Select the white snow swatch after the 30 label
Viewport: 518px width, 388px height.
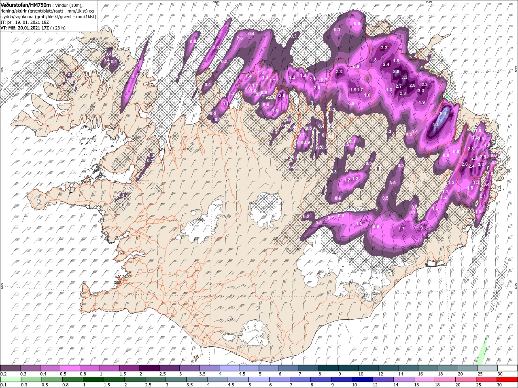[507, 368]
